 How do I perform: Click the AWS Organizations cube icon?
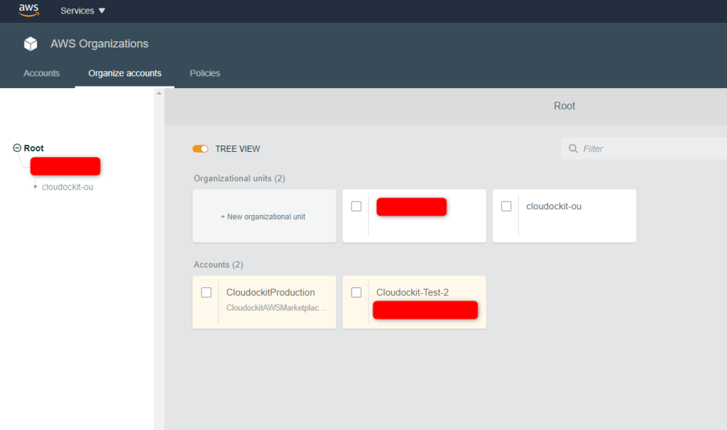coord(30,43)
